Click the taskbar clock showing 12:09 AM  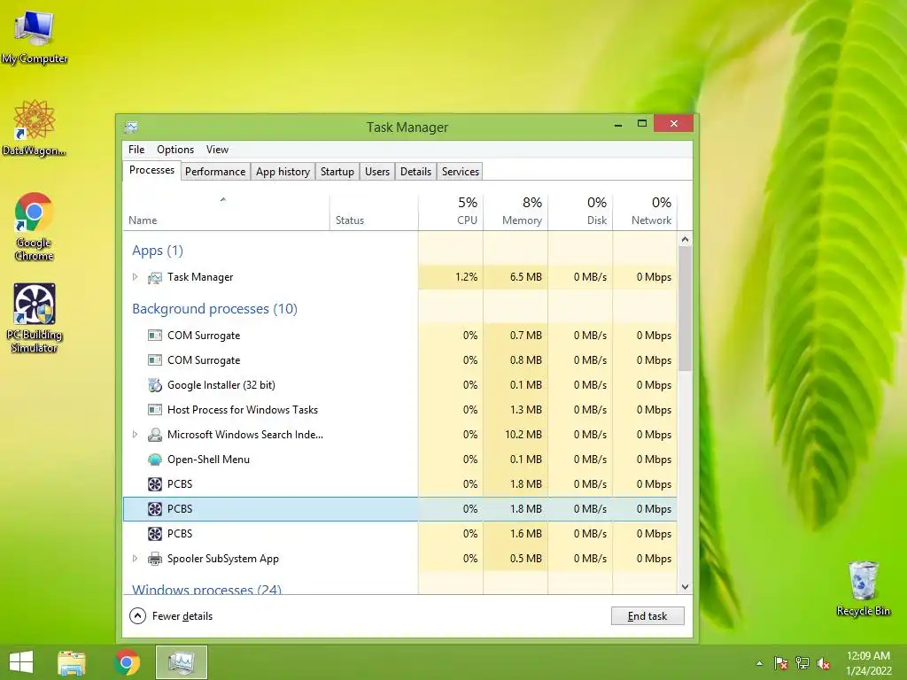[868, 662]
